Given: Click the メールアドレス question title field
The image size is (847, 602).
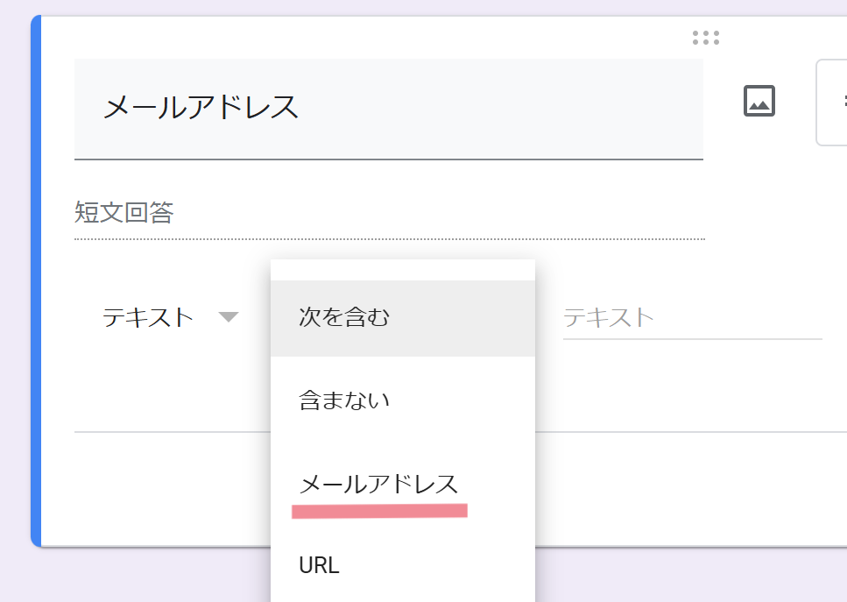Looking at the screenshot, I should pos(388,108).
